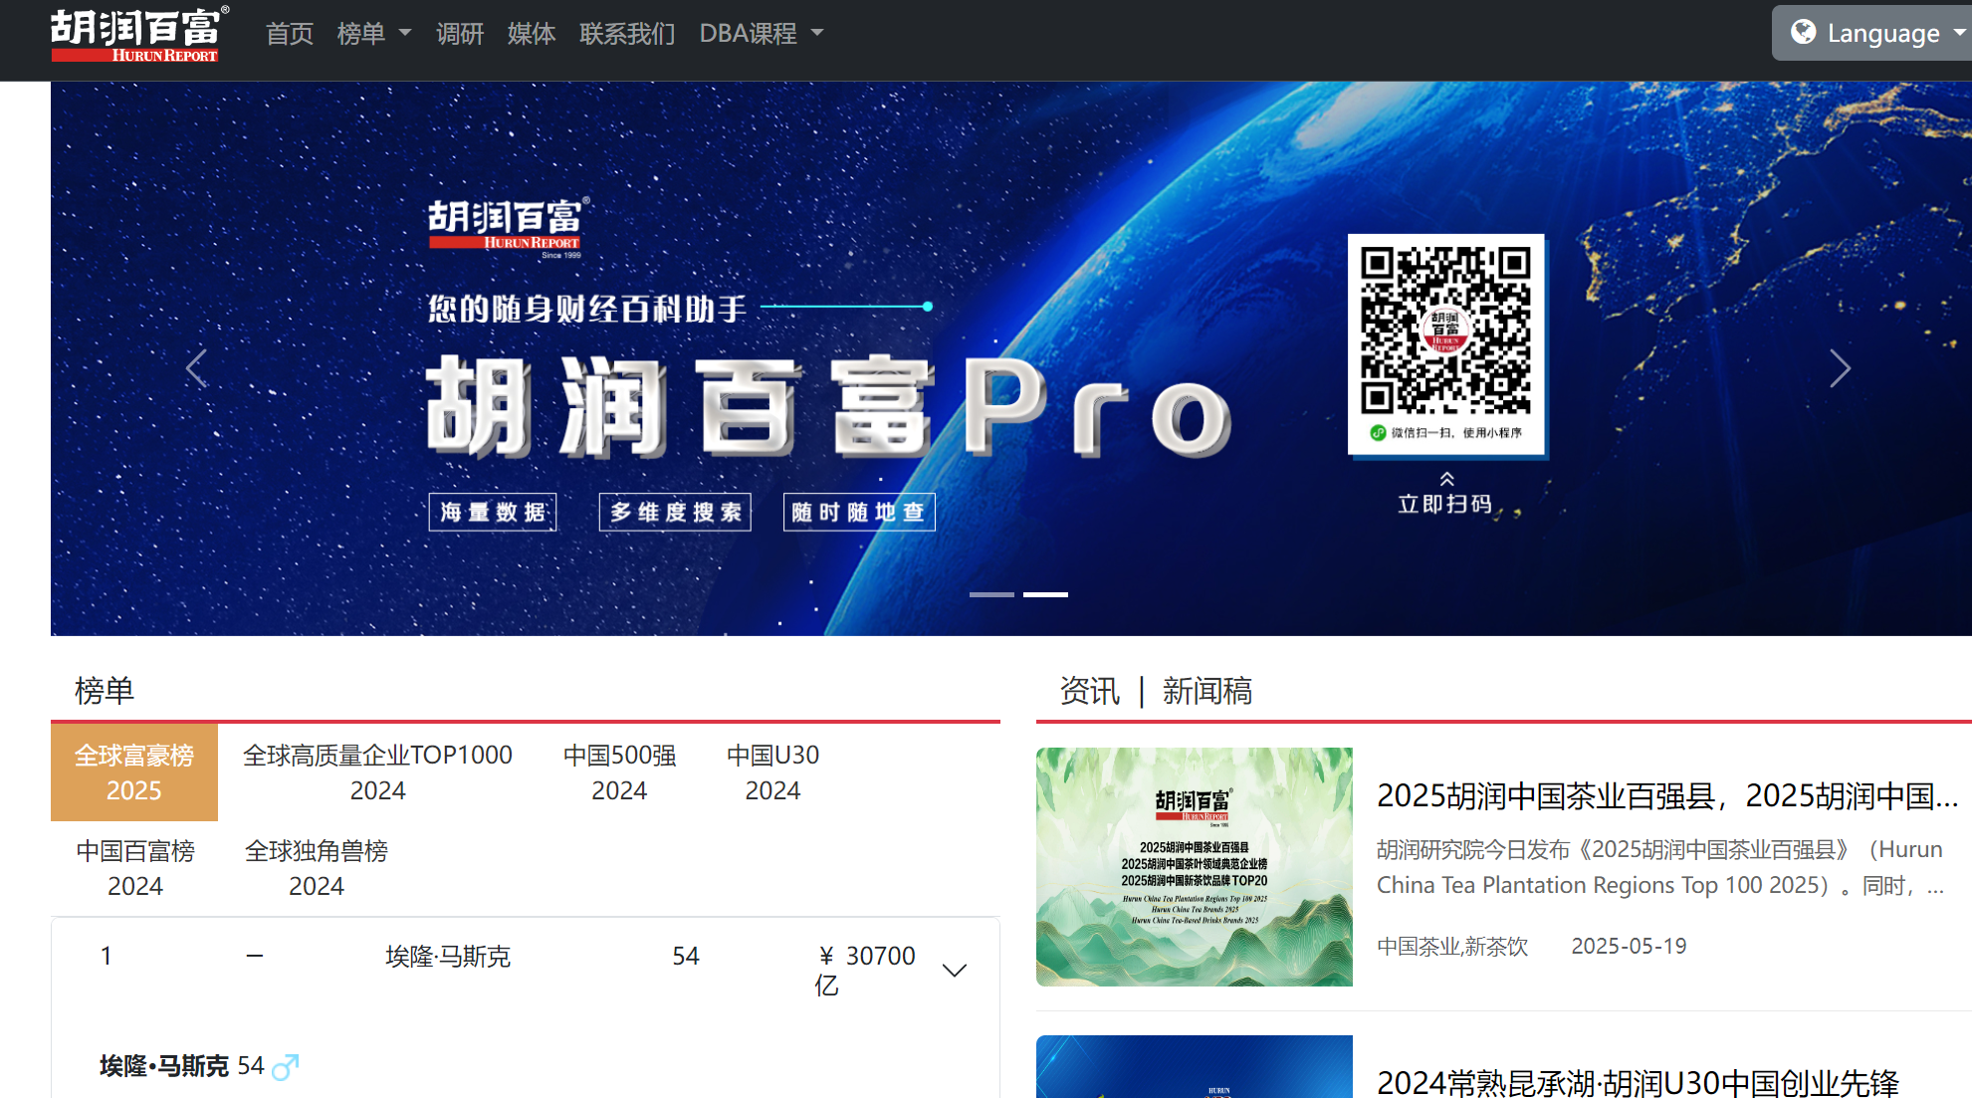This screenshot has width=1972, height=1098.
Task: Open the 调研 nav item
Action: pyautogui.click(x=460, y=34)
